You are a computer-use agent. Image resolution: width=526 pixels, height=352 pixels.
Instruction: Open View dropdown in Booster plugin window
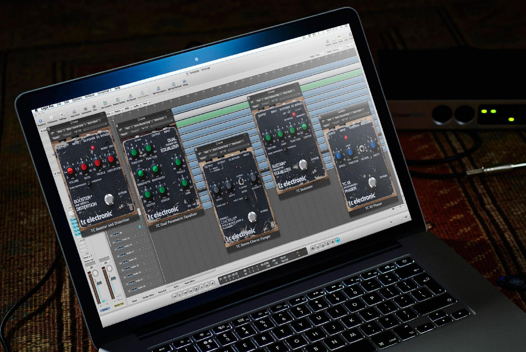point(59,132)
